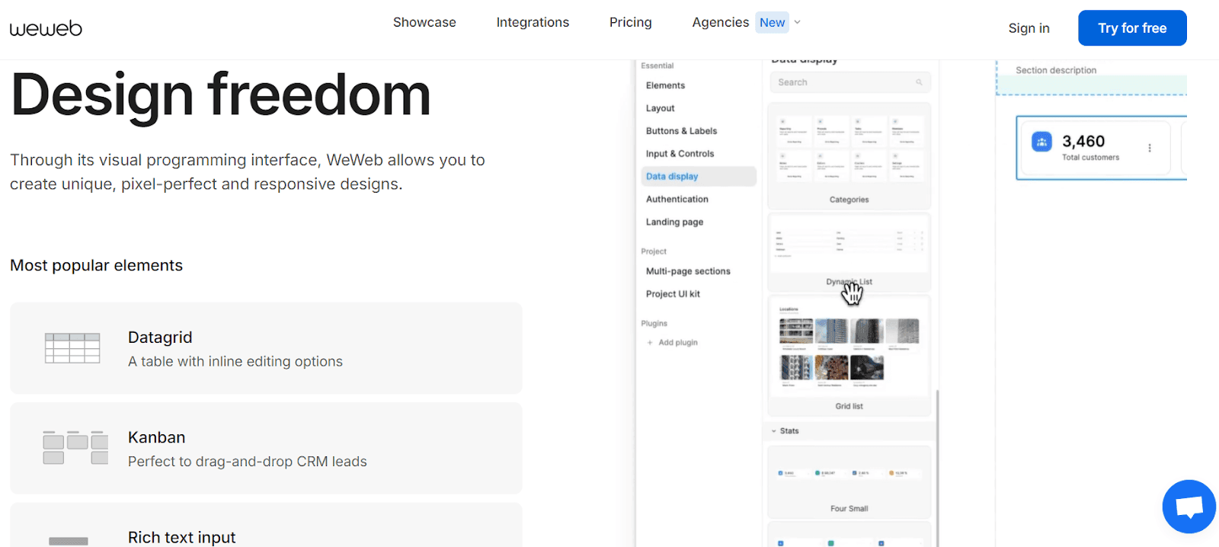
Task: Select Input & Controls in the sidebar
Action: [680, 154]
